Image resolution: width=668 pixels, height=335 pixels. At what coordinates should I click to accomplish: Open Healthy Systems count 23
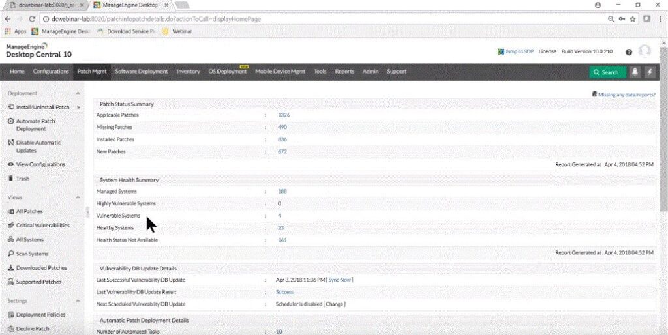click(x=281, y=228)
